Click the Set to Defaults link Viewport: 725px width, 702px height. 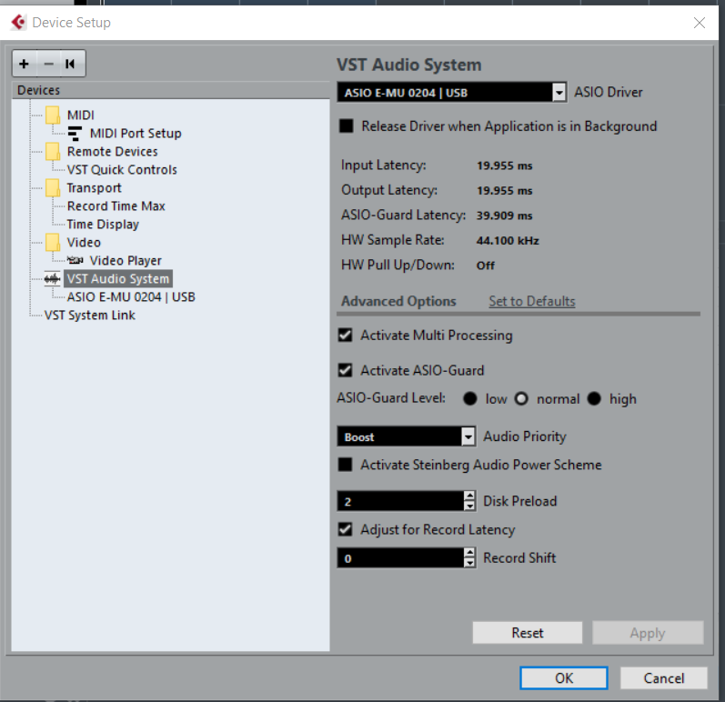[532, 301]
